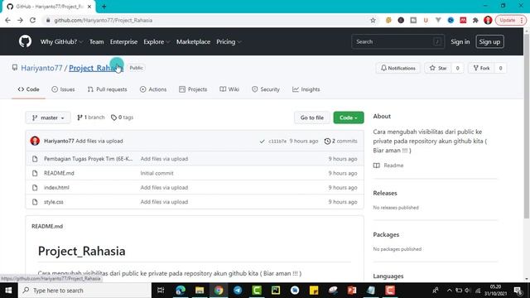This screenshot has height=298, width=530.
Task: Expand Why GitHub? menu
Action: coord(61,42)
